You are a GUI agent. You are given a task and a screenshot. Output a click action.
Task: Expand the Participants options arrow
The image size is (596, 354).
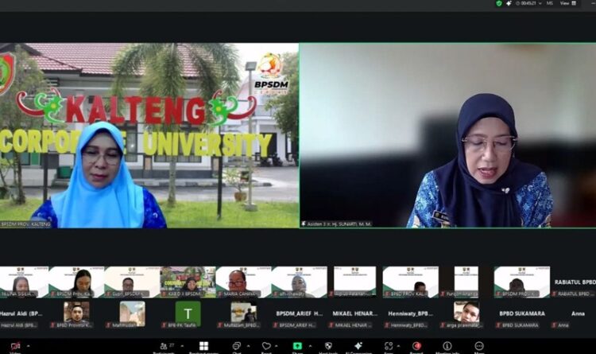pos(182,346)
